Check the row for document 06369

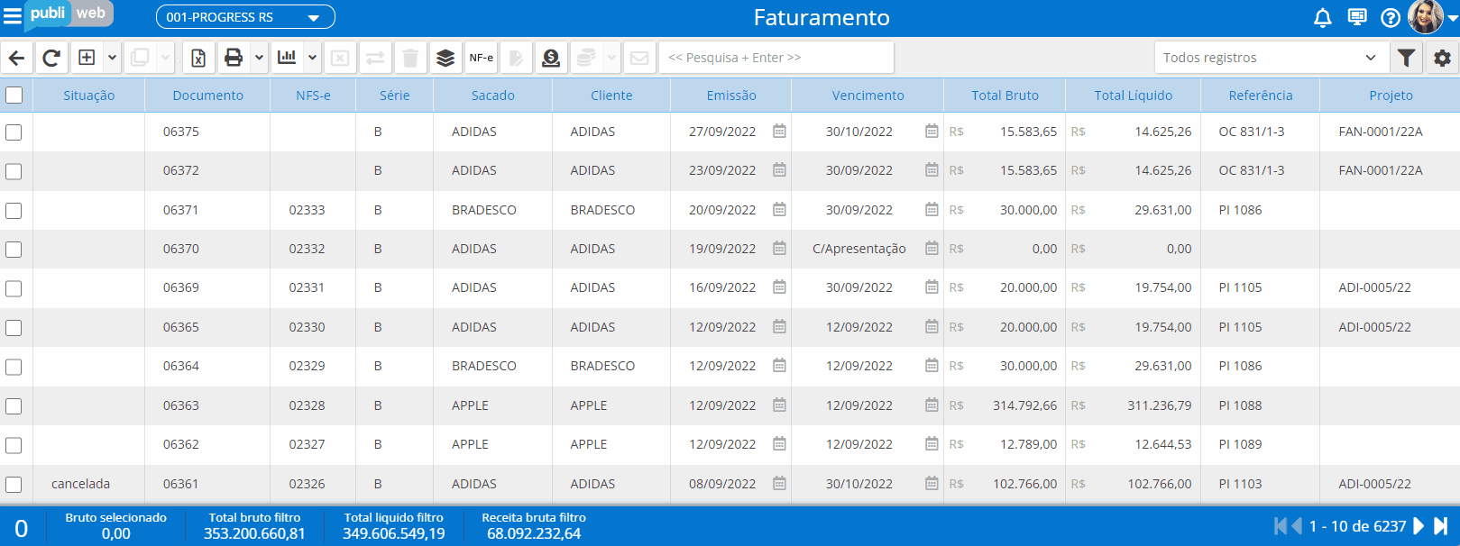point(14,289)
